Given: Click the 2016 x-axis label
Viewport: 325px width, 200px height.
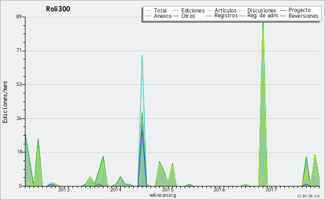Looking at the screenshot, I should [219, 189].
